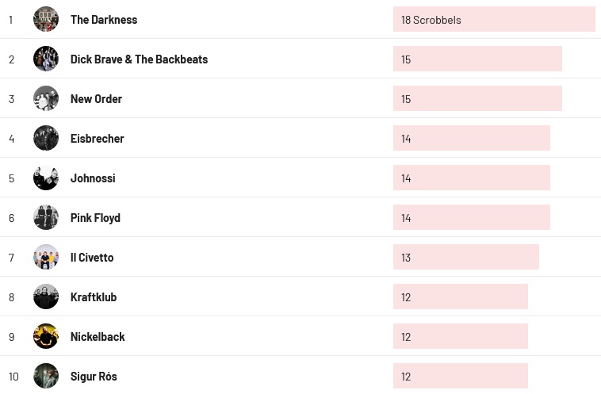The width and height of the screenshot is (601, 394).
Task: Open The Darkness artist link
Action: coord(104,20)
